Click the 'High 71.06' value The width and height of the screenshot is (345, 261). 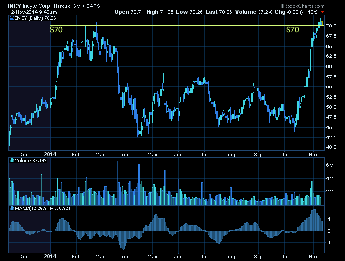(x=160, y=12)
